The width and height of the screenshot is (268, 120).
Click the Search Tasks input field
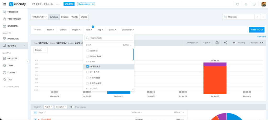pos(110,38)
